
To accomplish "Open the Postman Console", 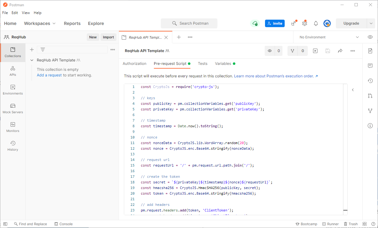I will click(63, 224).
